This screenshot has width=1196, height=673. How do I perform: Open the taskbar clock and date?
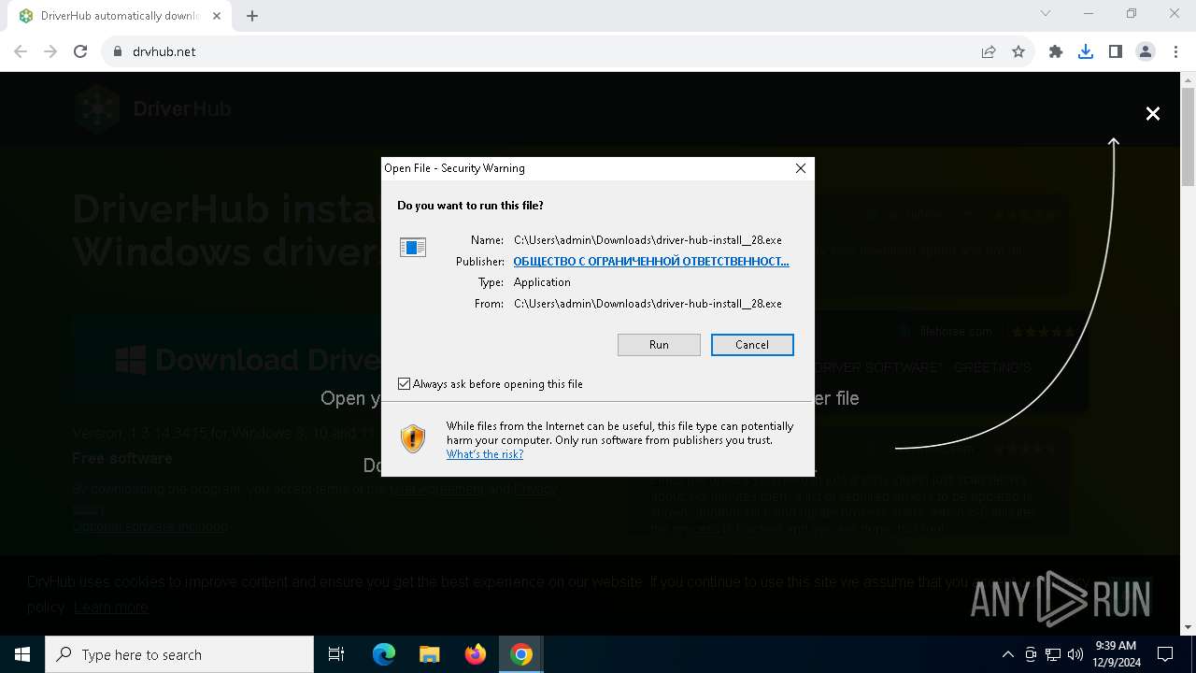click(x=1117, y=654)
